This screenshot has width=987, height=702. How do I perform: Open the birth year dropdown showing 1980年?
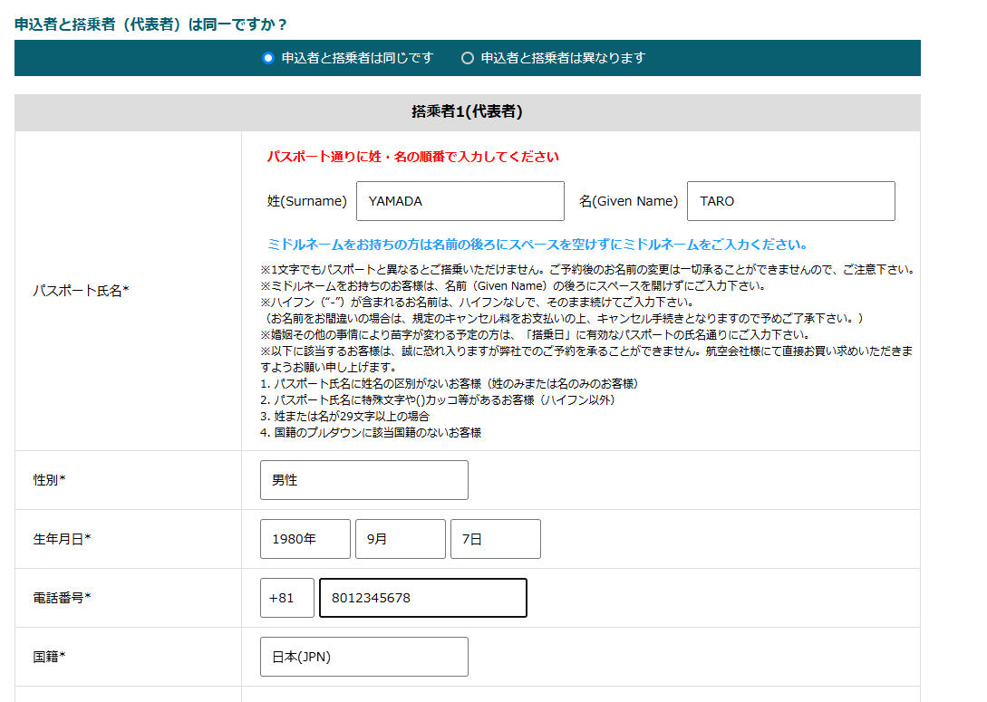click(305, 539)
